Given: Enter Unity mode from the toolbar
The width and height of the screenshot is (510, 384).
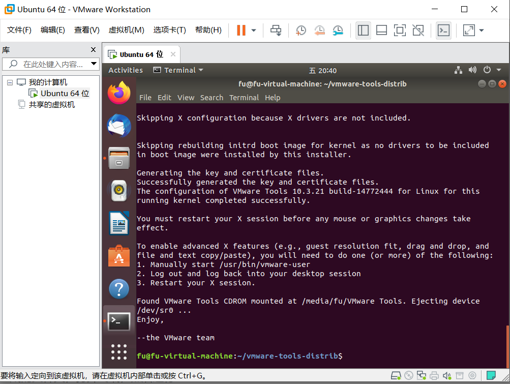Looking at the screenshot, I should [418, 30].
